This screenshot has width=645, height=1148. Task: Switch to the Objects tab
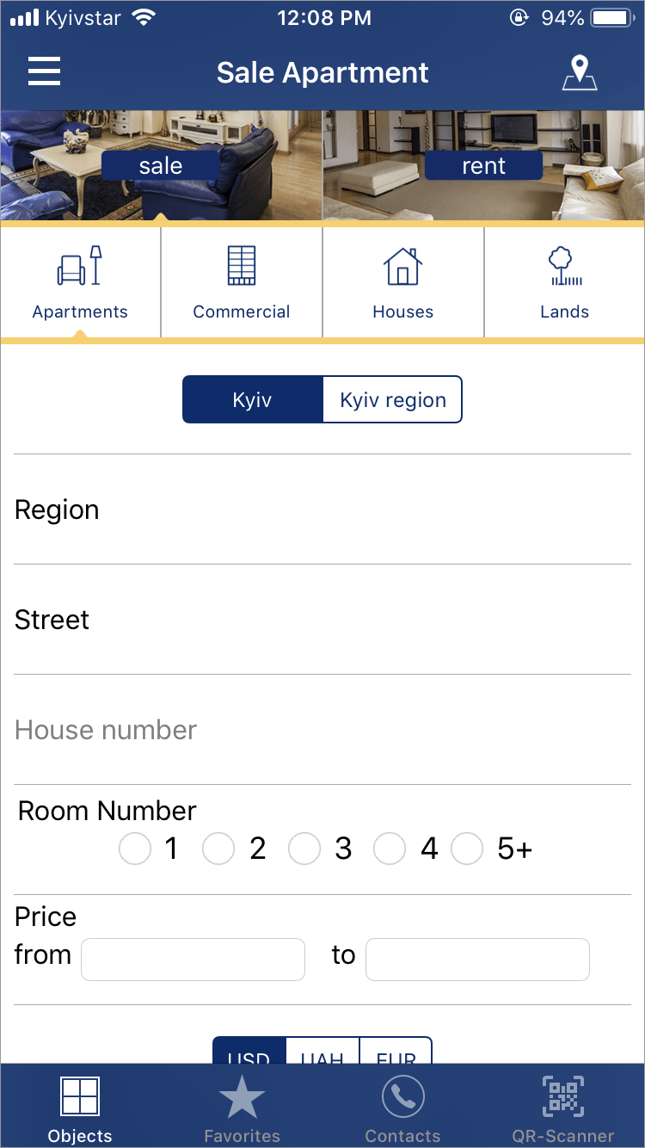click(80, 1106)
